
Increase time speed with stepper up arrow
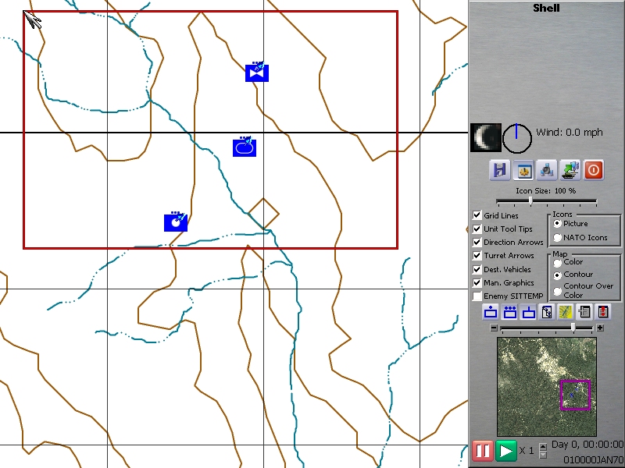click(544, 446)
